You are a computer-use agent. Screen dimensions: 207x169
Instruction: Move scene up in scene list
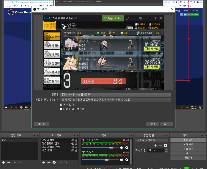pyautogui.click(x=15, y=162)
